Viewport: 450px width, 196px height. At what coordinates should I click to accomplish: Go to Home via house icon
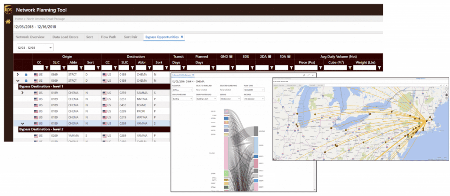(7, 21)
